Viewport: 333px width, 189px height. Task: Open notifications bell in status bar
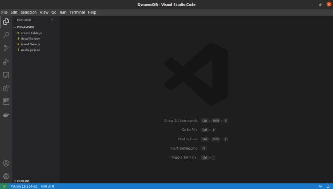pyautogui.click(x=328, y=186)
